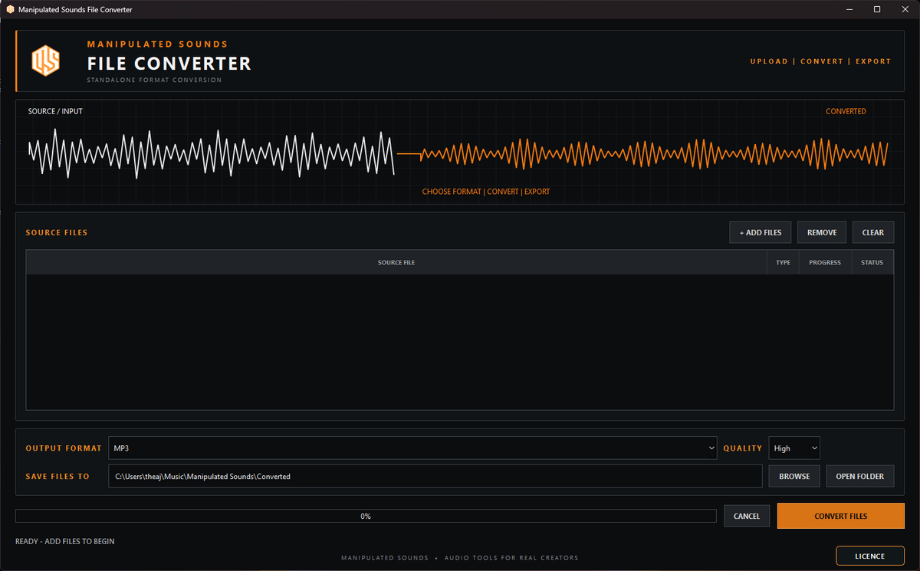Click the Progress column header
920x571 pixels.
(825, 262)
